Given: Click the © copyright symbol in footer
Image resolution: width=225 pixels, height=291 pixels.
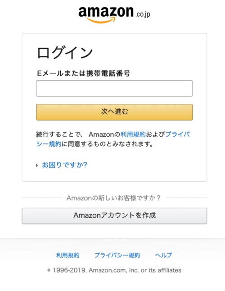Looking at the screenshot, I should point(49,270).
